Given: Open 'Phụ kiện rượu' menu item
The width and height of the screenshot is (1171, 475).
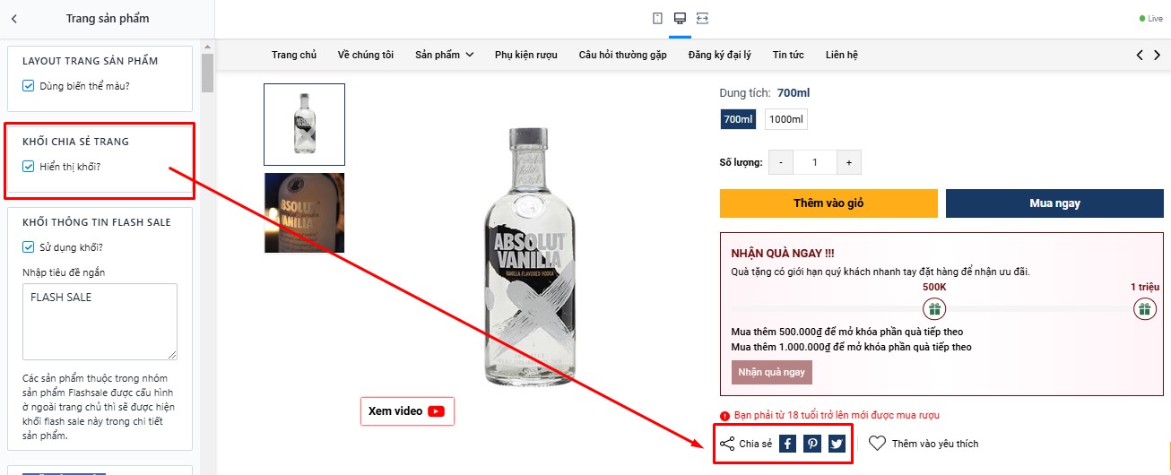Looking at the screenshot, I should [x=525, y=55].
